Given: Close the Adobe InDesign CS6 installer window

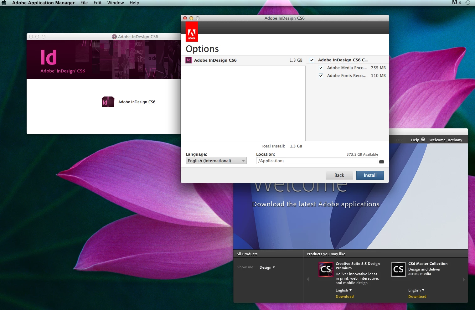Looking at the screenshot, I should (x=185, y=18).
